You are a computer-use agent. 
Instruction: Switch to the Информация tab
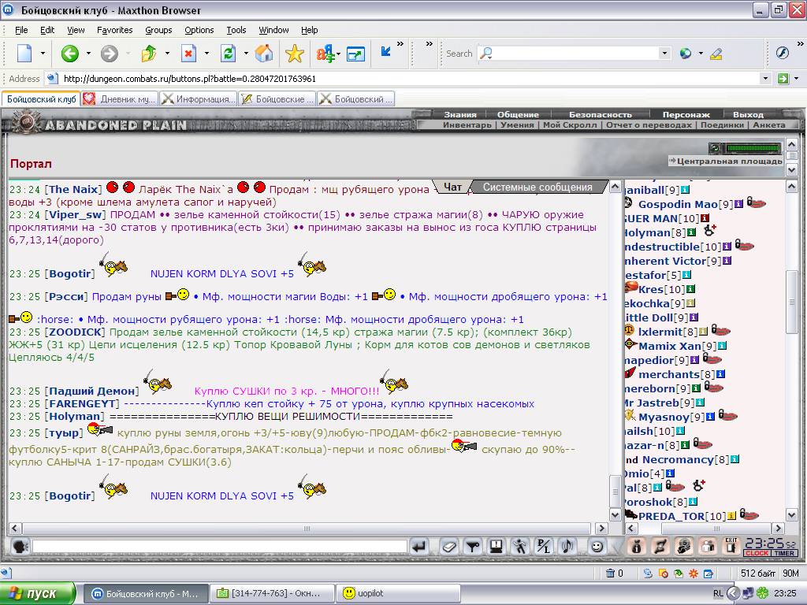(x=199, y=98)
